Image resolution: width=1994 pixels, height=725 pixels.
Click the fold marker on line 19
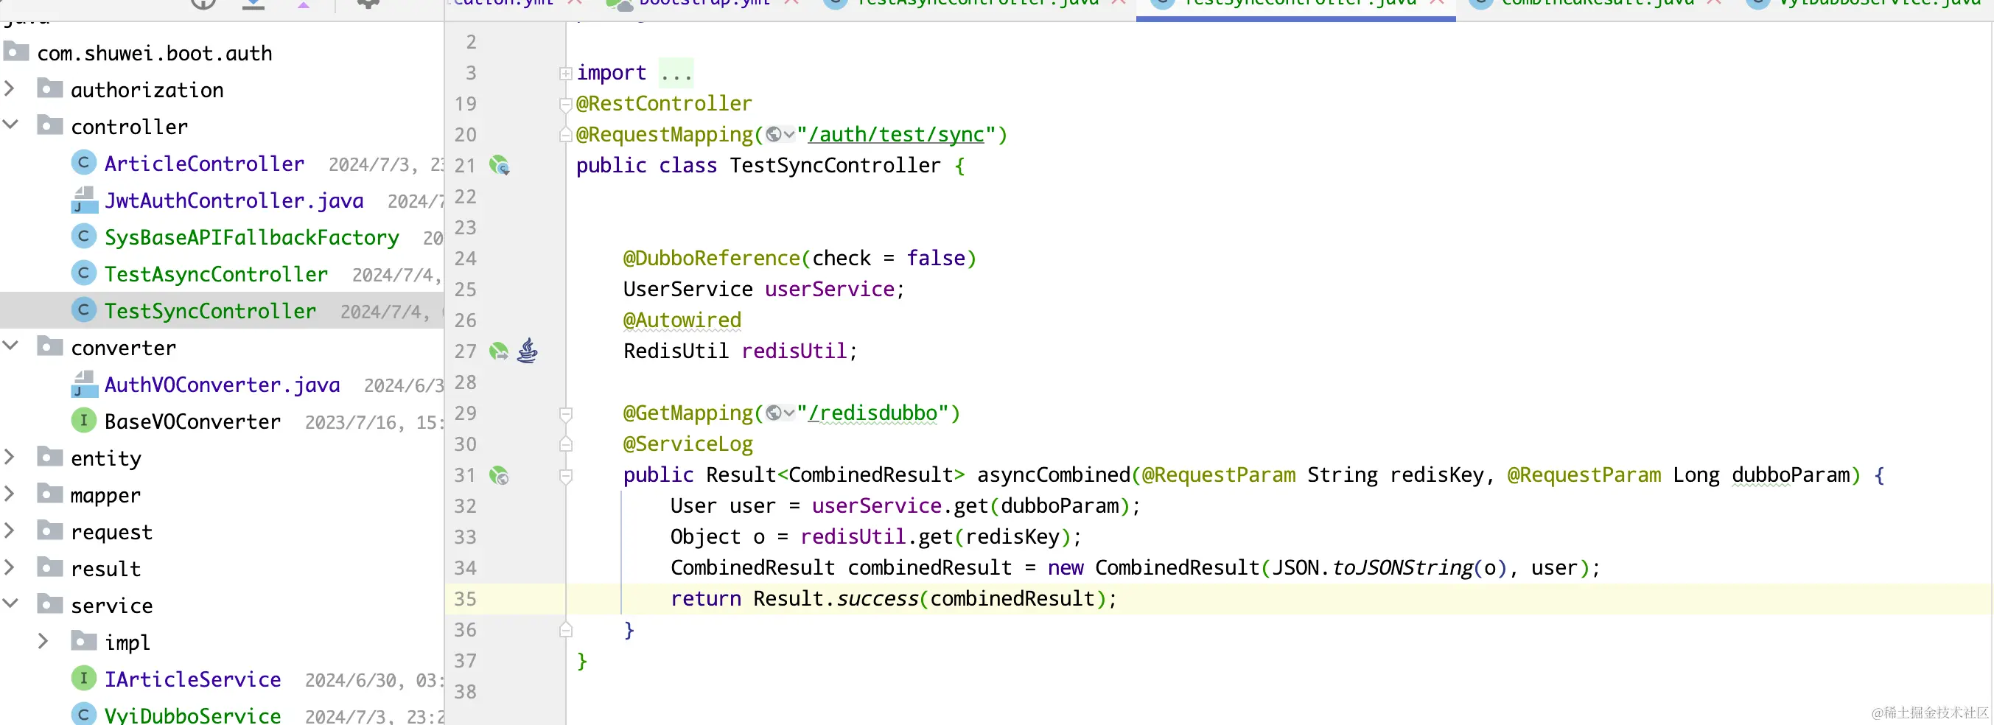point(566,105)
